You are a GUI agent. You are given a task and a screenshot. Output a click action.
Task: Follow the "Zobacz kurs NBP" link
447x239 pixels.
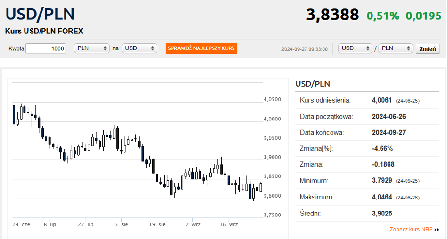tap(411, 230)
